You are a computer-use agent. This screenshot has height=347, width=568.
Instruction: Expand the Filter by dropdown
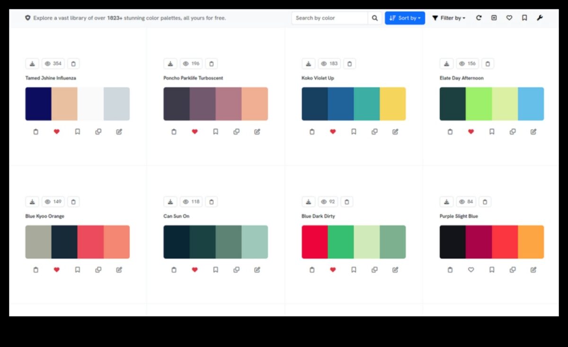pyautogui.click(x=448, y=18)
